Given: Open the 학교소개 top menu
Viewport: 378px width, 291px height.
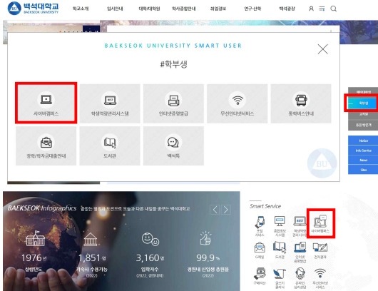Looking at the screenshot, I should [x=81, y=9].
